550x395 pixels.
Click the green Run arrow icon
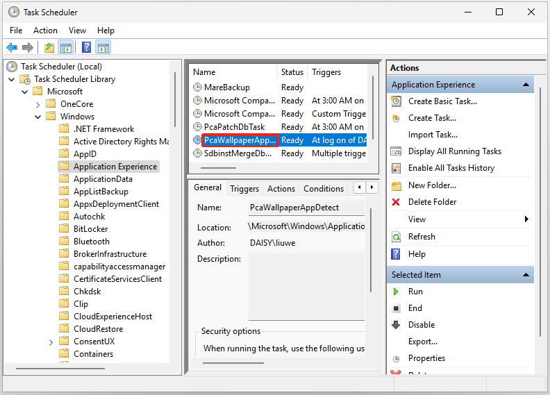coord(396,292)
